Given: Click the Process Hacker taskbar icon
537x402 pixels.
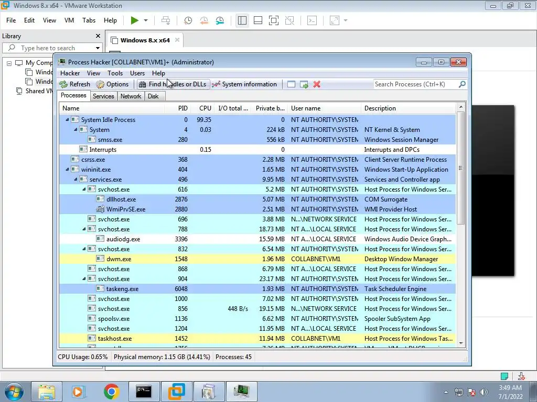Looking at the screenshot, I should click(x=241, y=392).
